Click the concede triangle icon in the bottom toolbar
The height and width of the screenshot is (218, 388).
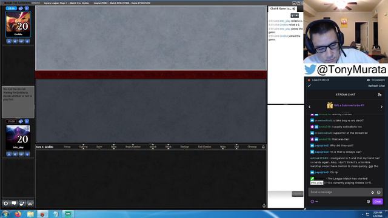coord(30,203)
